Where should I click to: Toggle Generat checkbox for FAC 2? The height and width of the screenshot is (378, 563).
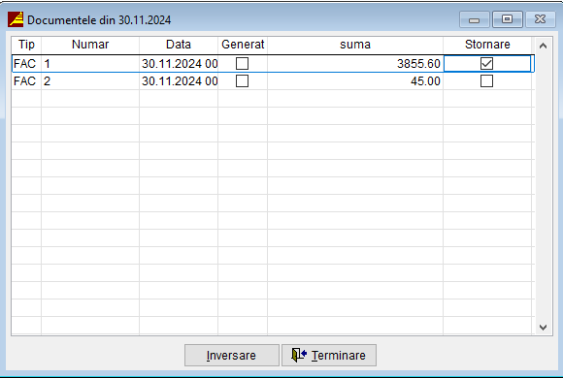point(242,81)
